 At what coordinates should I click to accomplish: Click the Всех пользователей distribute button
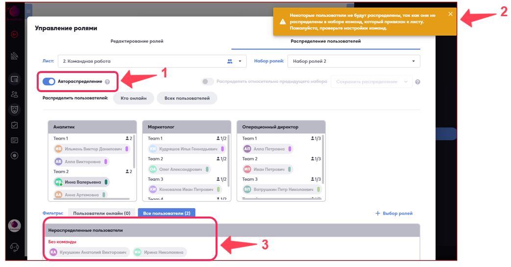click(187, 98)
